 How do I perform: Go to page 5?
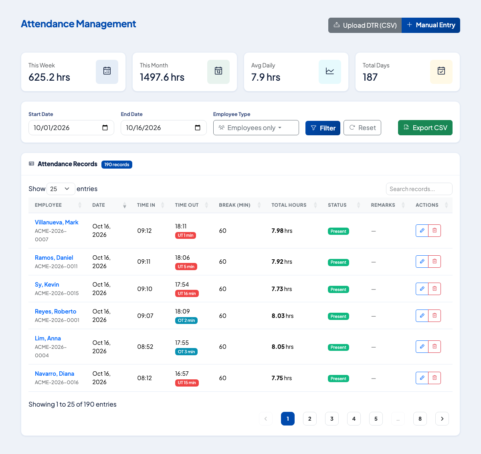pos(376,419)
